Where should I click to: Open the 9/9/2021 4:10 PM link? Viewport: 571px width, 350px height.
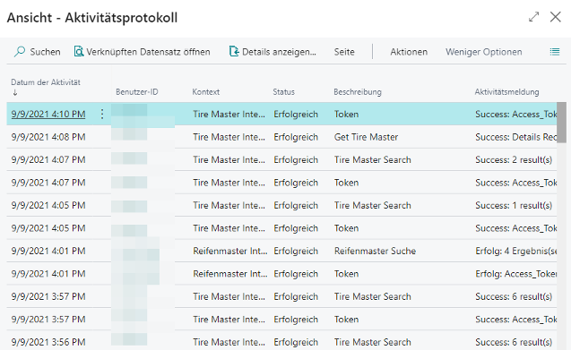click(48, 115)
